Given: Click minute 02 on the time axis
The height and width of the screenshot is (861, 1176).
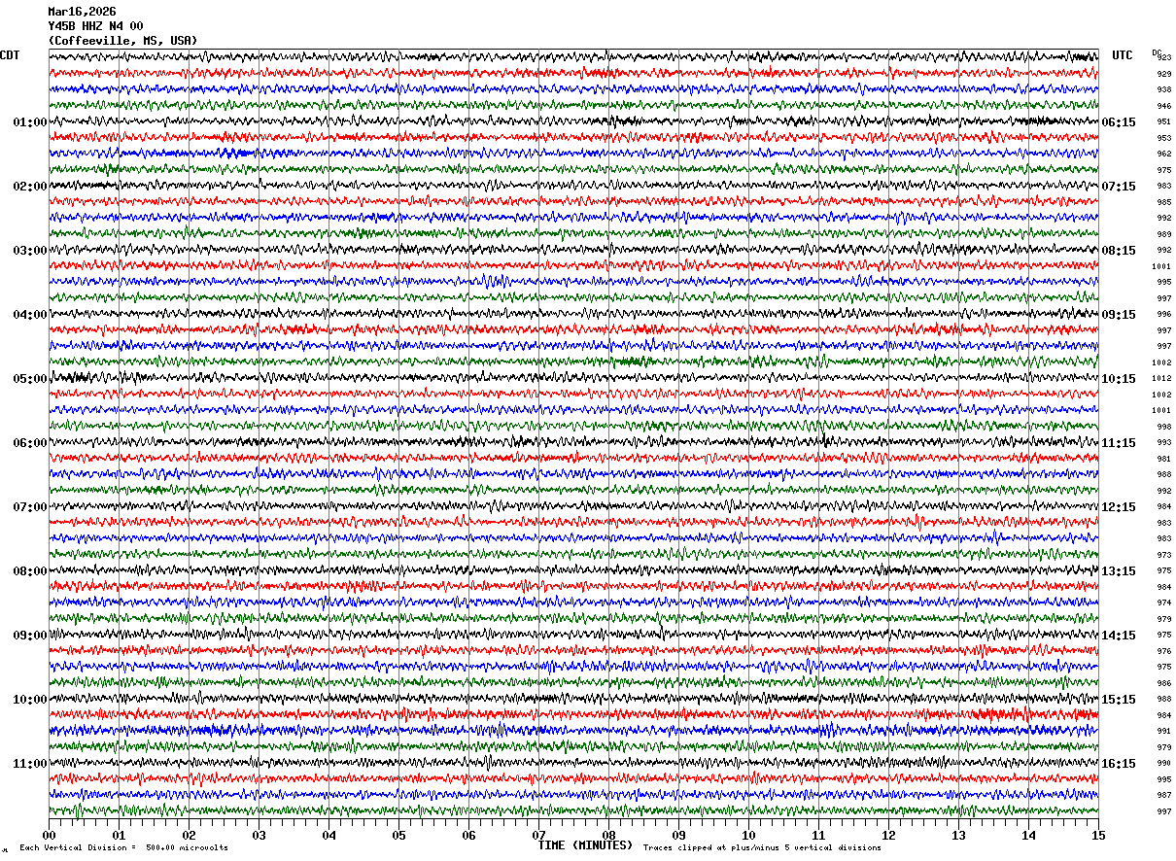Looking at the screenshot, I should (189, 835).
